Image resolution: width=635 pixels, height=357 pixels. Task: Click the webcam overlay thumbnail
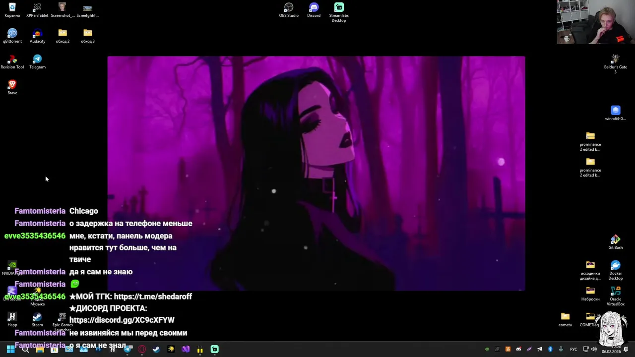(595, 22)
